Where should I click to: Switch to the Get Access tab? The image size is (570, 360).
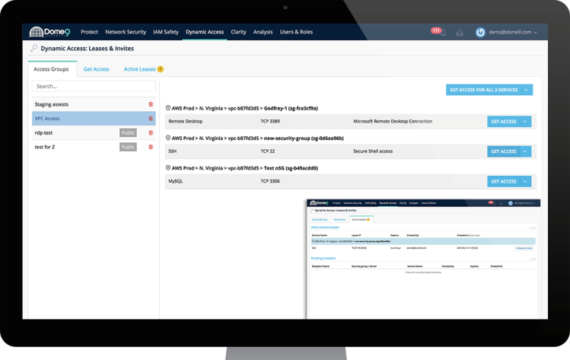point(97,69)
